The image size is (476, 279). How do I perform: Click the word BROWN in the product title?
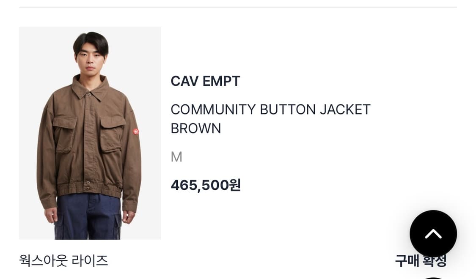[x=196, y=128]
